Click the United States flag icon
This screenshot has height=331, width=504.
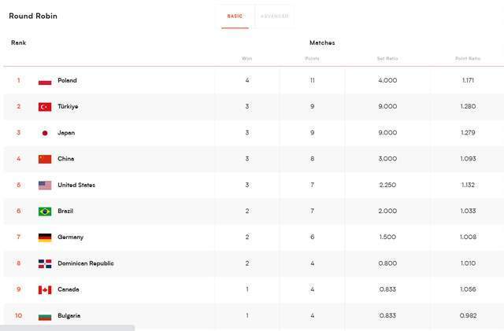[x=45, y=186]
